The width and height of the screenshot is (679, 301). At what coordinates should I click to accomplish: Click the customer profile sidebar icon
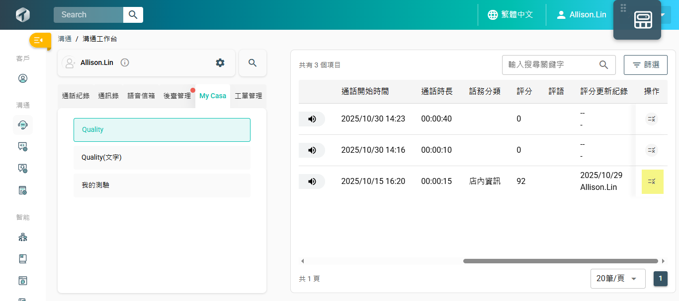tap(22, 78)
